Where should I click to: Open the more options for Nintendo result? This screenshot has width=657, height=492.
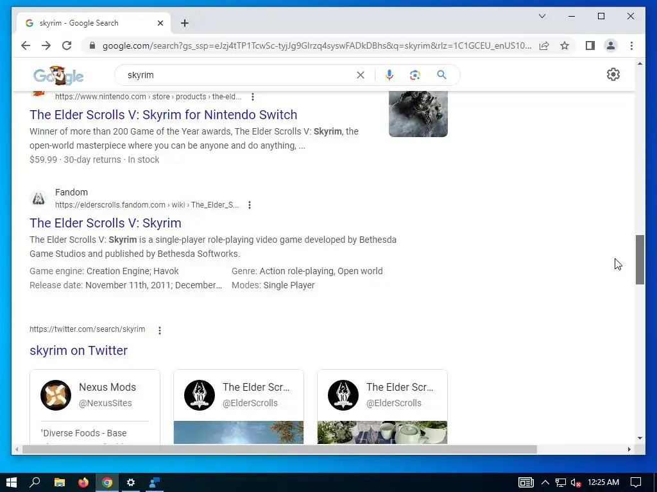pos(253,97)
